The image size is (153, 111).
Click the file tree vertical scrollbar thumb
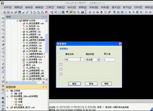[46, 43]
